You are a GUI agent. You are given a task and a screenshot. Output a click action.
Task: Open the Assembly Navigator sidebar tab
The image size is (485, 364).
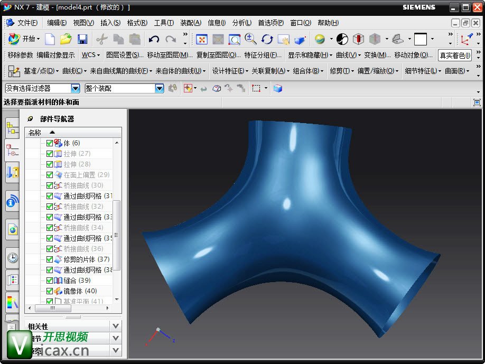click(x=12, y=127)
